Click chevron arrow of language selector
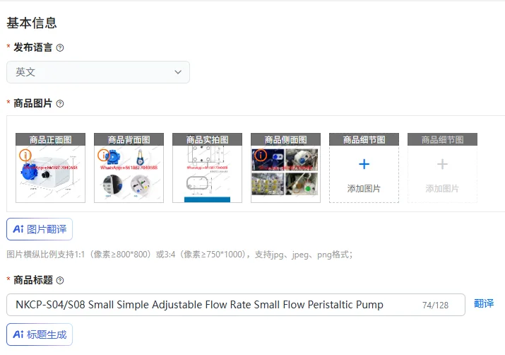Image resolution: width=505 pixels, height=355 pixels. click(x=178, y=72)
